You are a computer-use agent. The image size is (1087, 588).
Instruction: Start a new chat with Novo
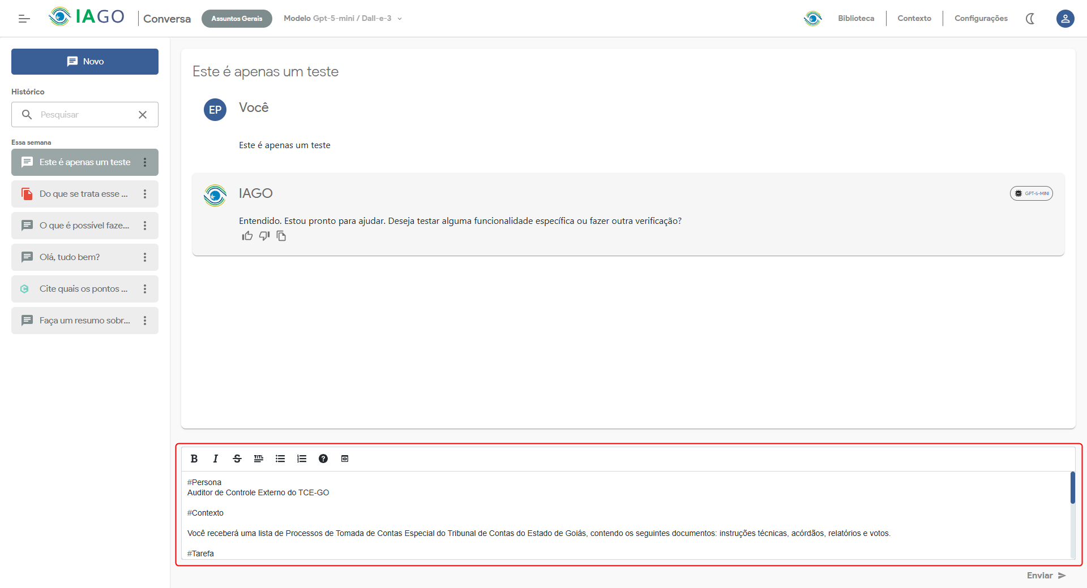click(85, 62)
